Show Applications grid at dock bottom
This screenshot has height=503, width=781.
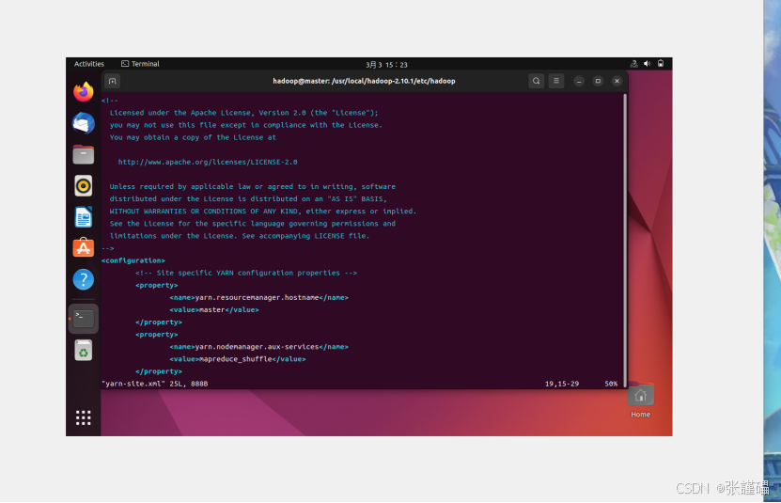[x=84, y=417]
